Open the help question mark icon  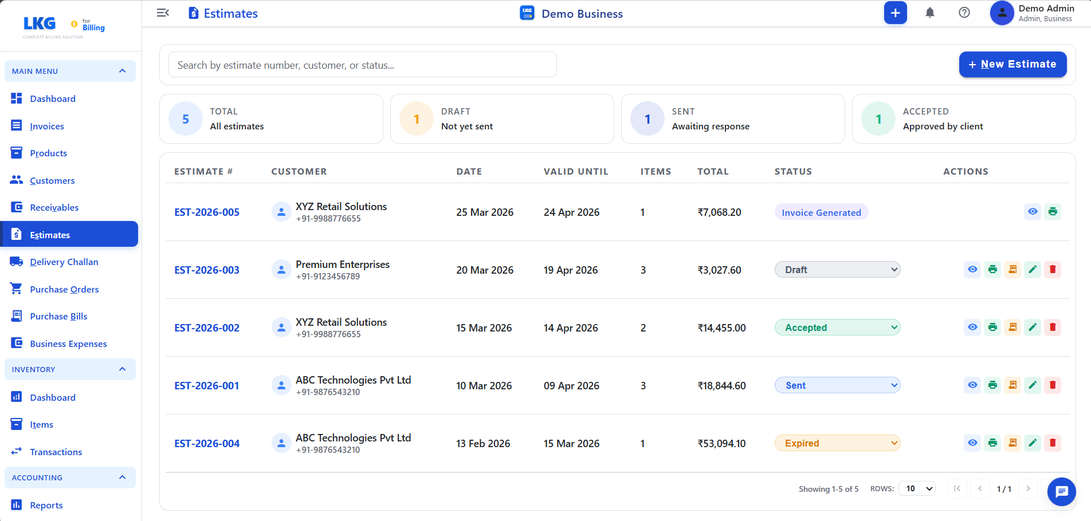(x=964, y=13)
